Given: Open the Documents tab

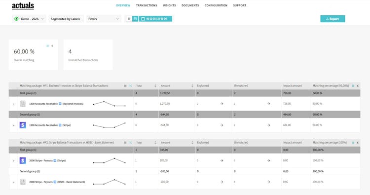Looking at the screenshot, I should click(x=190, y=5).
